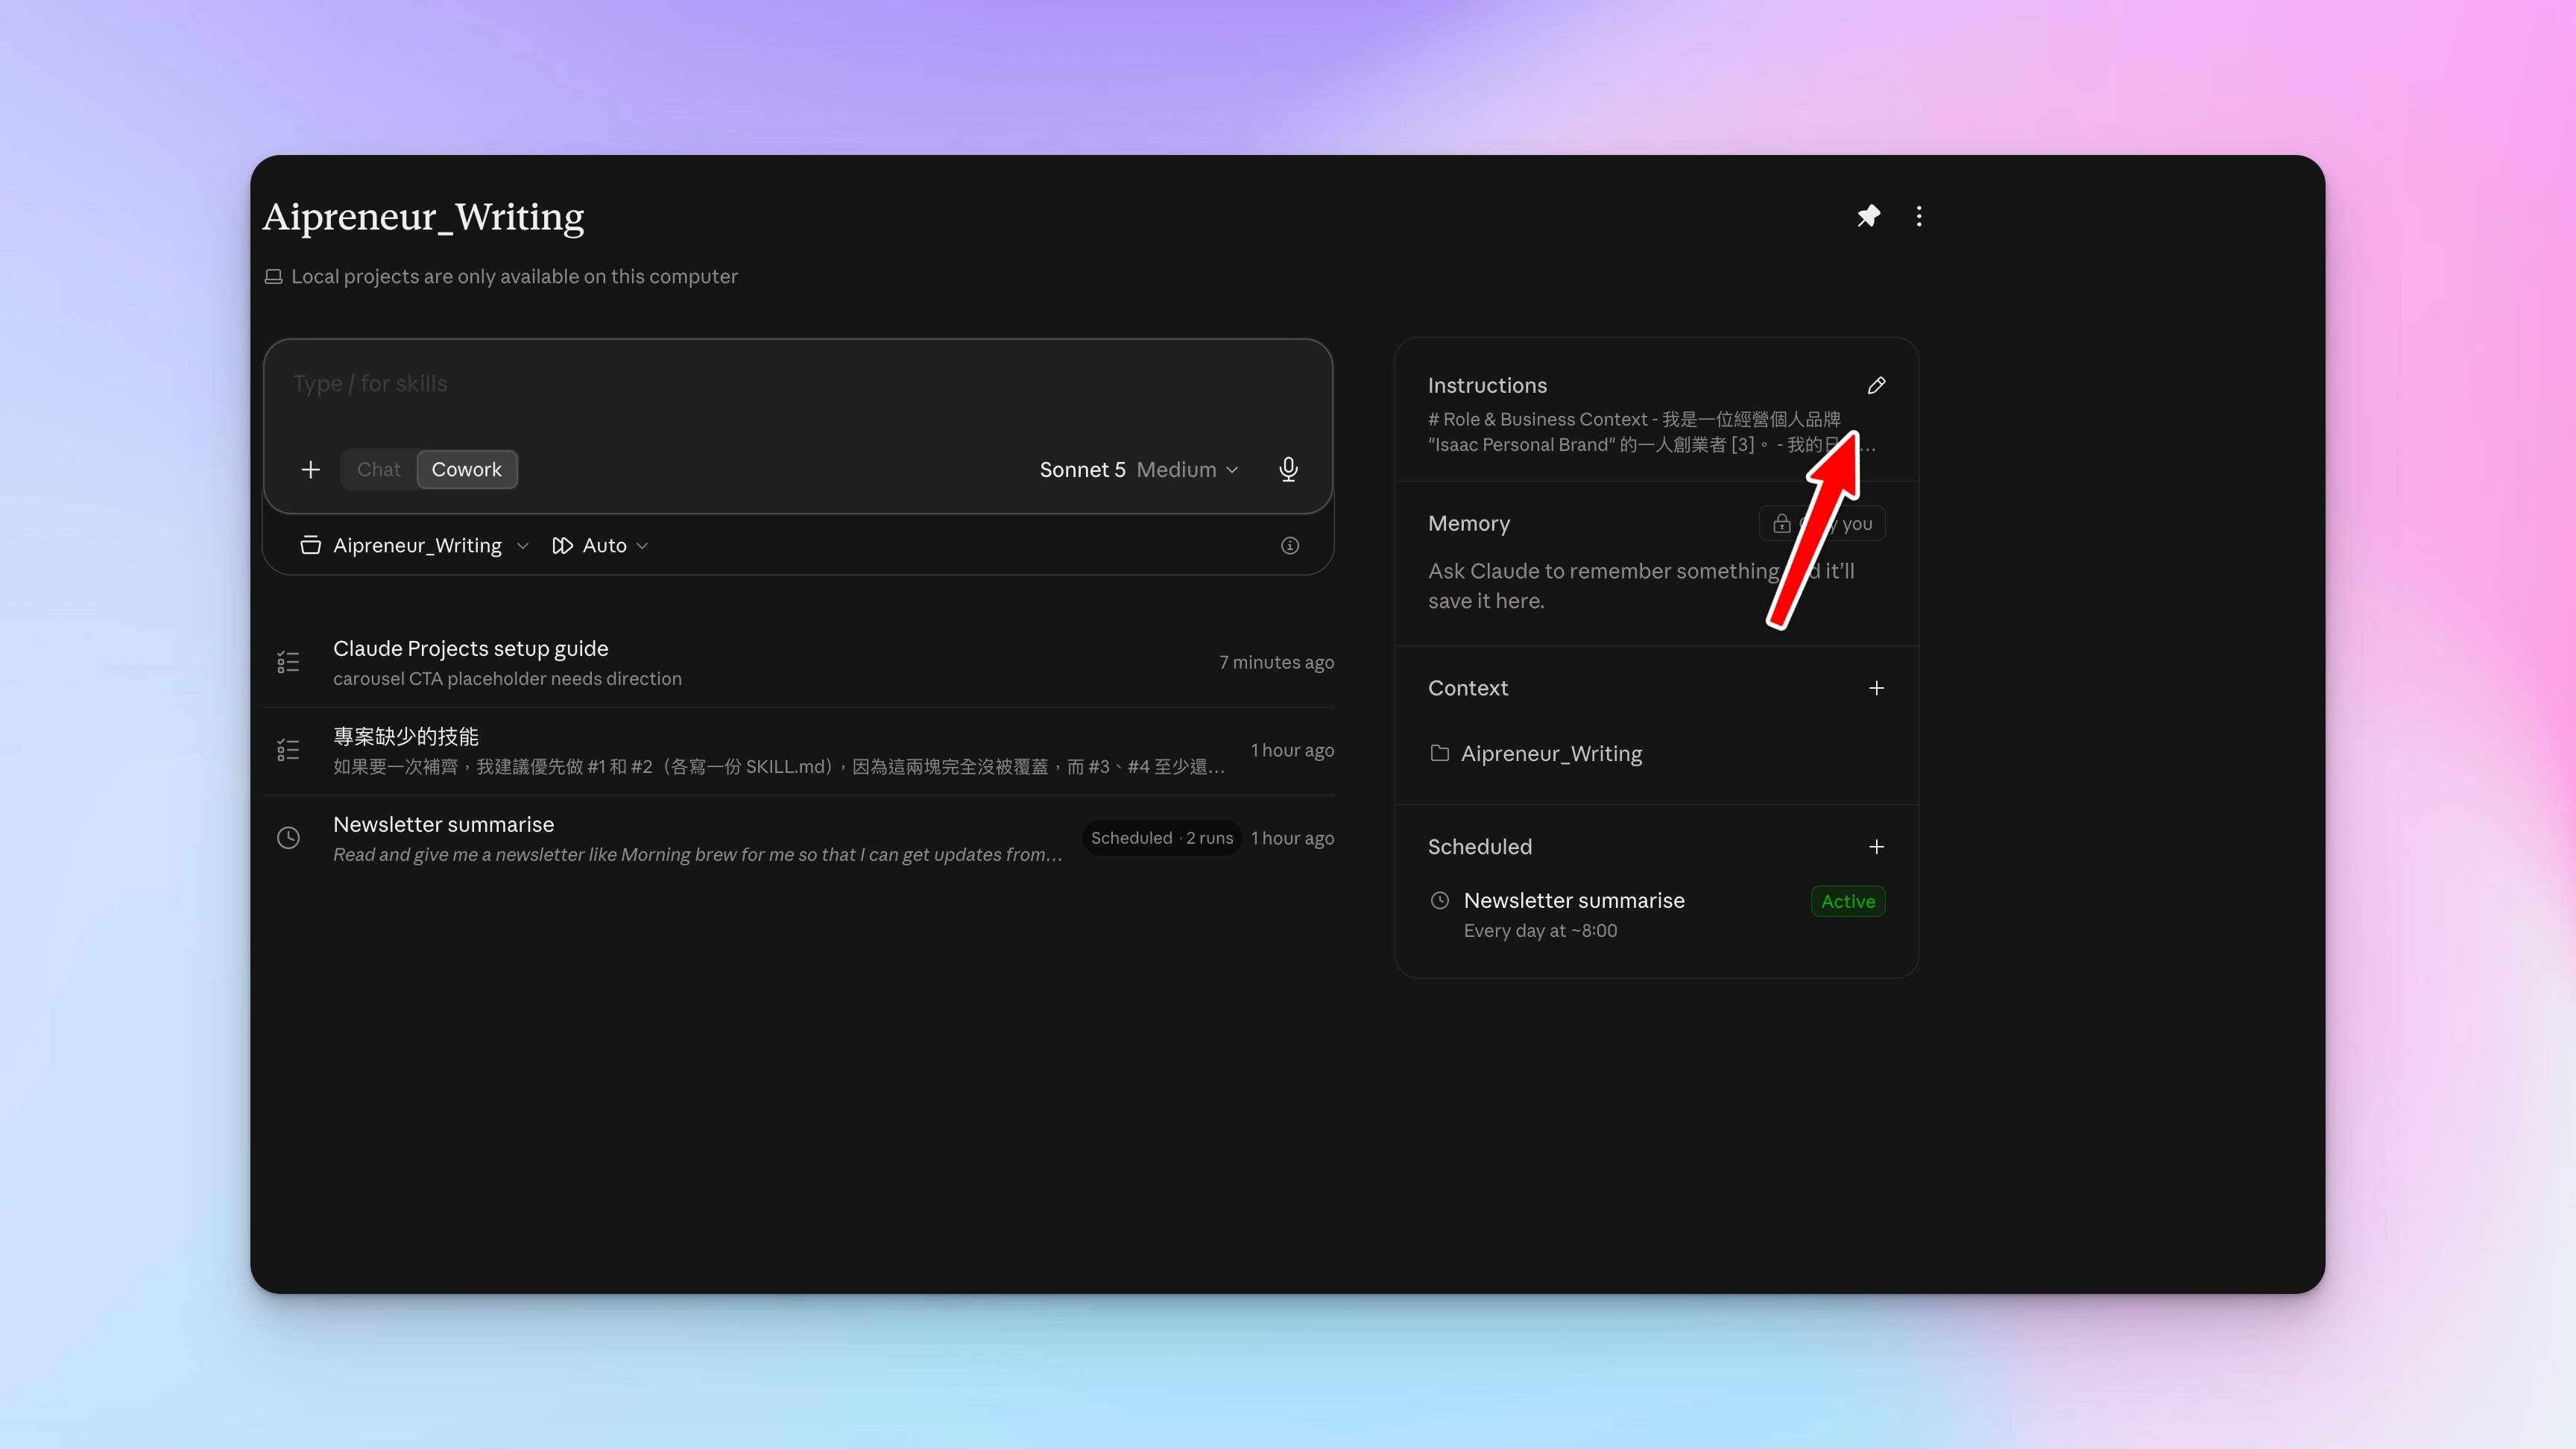Click the Memory visibility lock badge

click(x=1822, y=523)
